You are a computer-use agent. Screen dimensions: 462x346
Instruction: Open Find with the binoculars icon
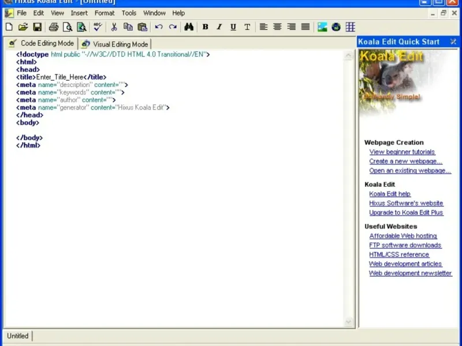pyautogui.click(x=188, y=27)
